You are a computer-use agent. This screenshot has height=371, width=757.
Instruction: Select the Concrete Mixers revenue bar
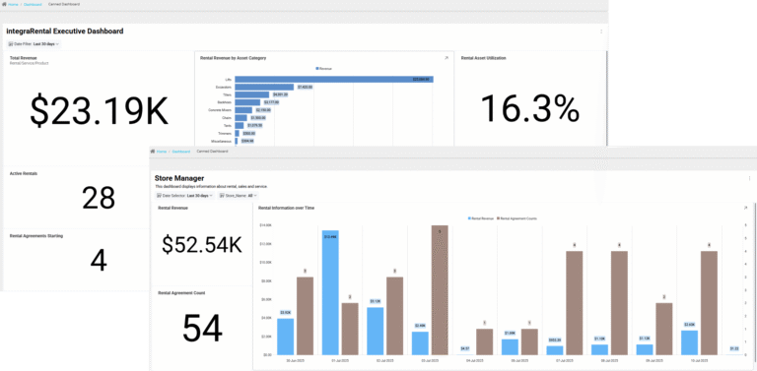pyautogui.click(x=243, y=110)
